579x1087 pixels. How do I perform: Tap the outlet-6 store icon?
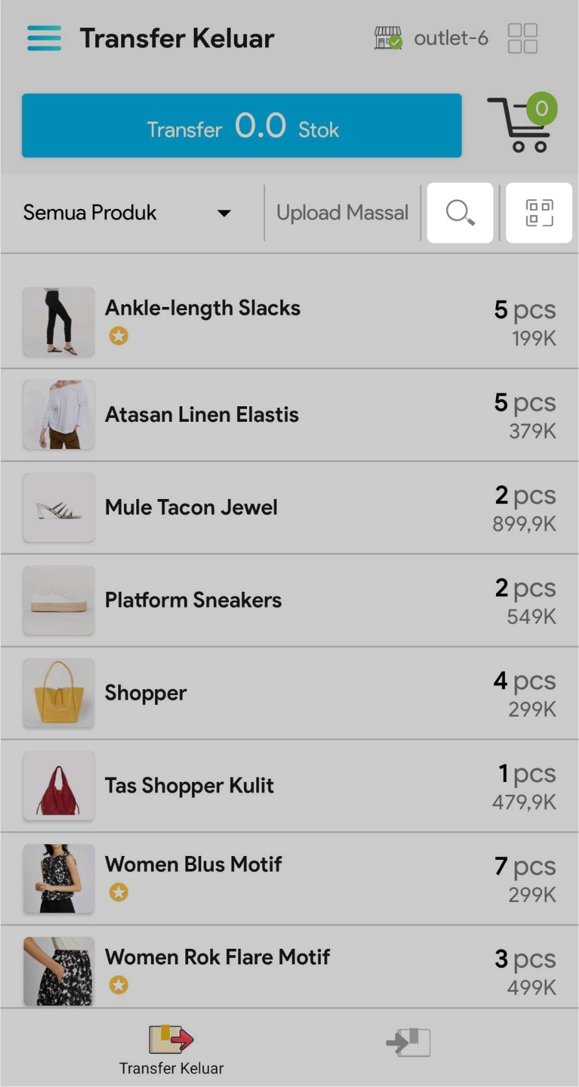pos(388,38)
